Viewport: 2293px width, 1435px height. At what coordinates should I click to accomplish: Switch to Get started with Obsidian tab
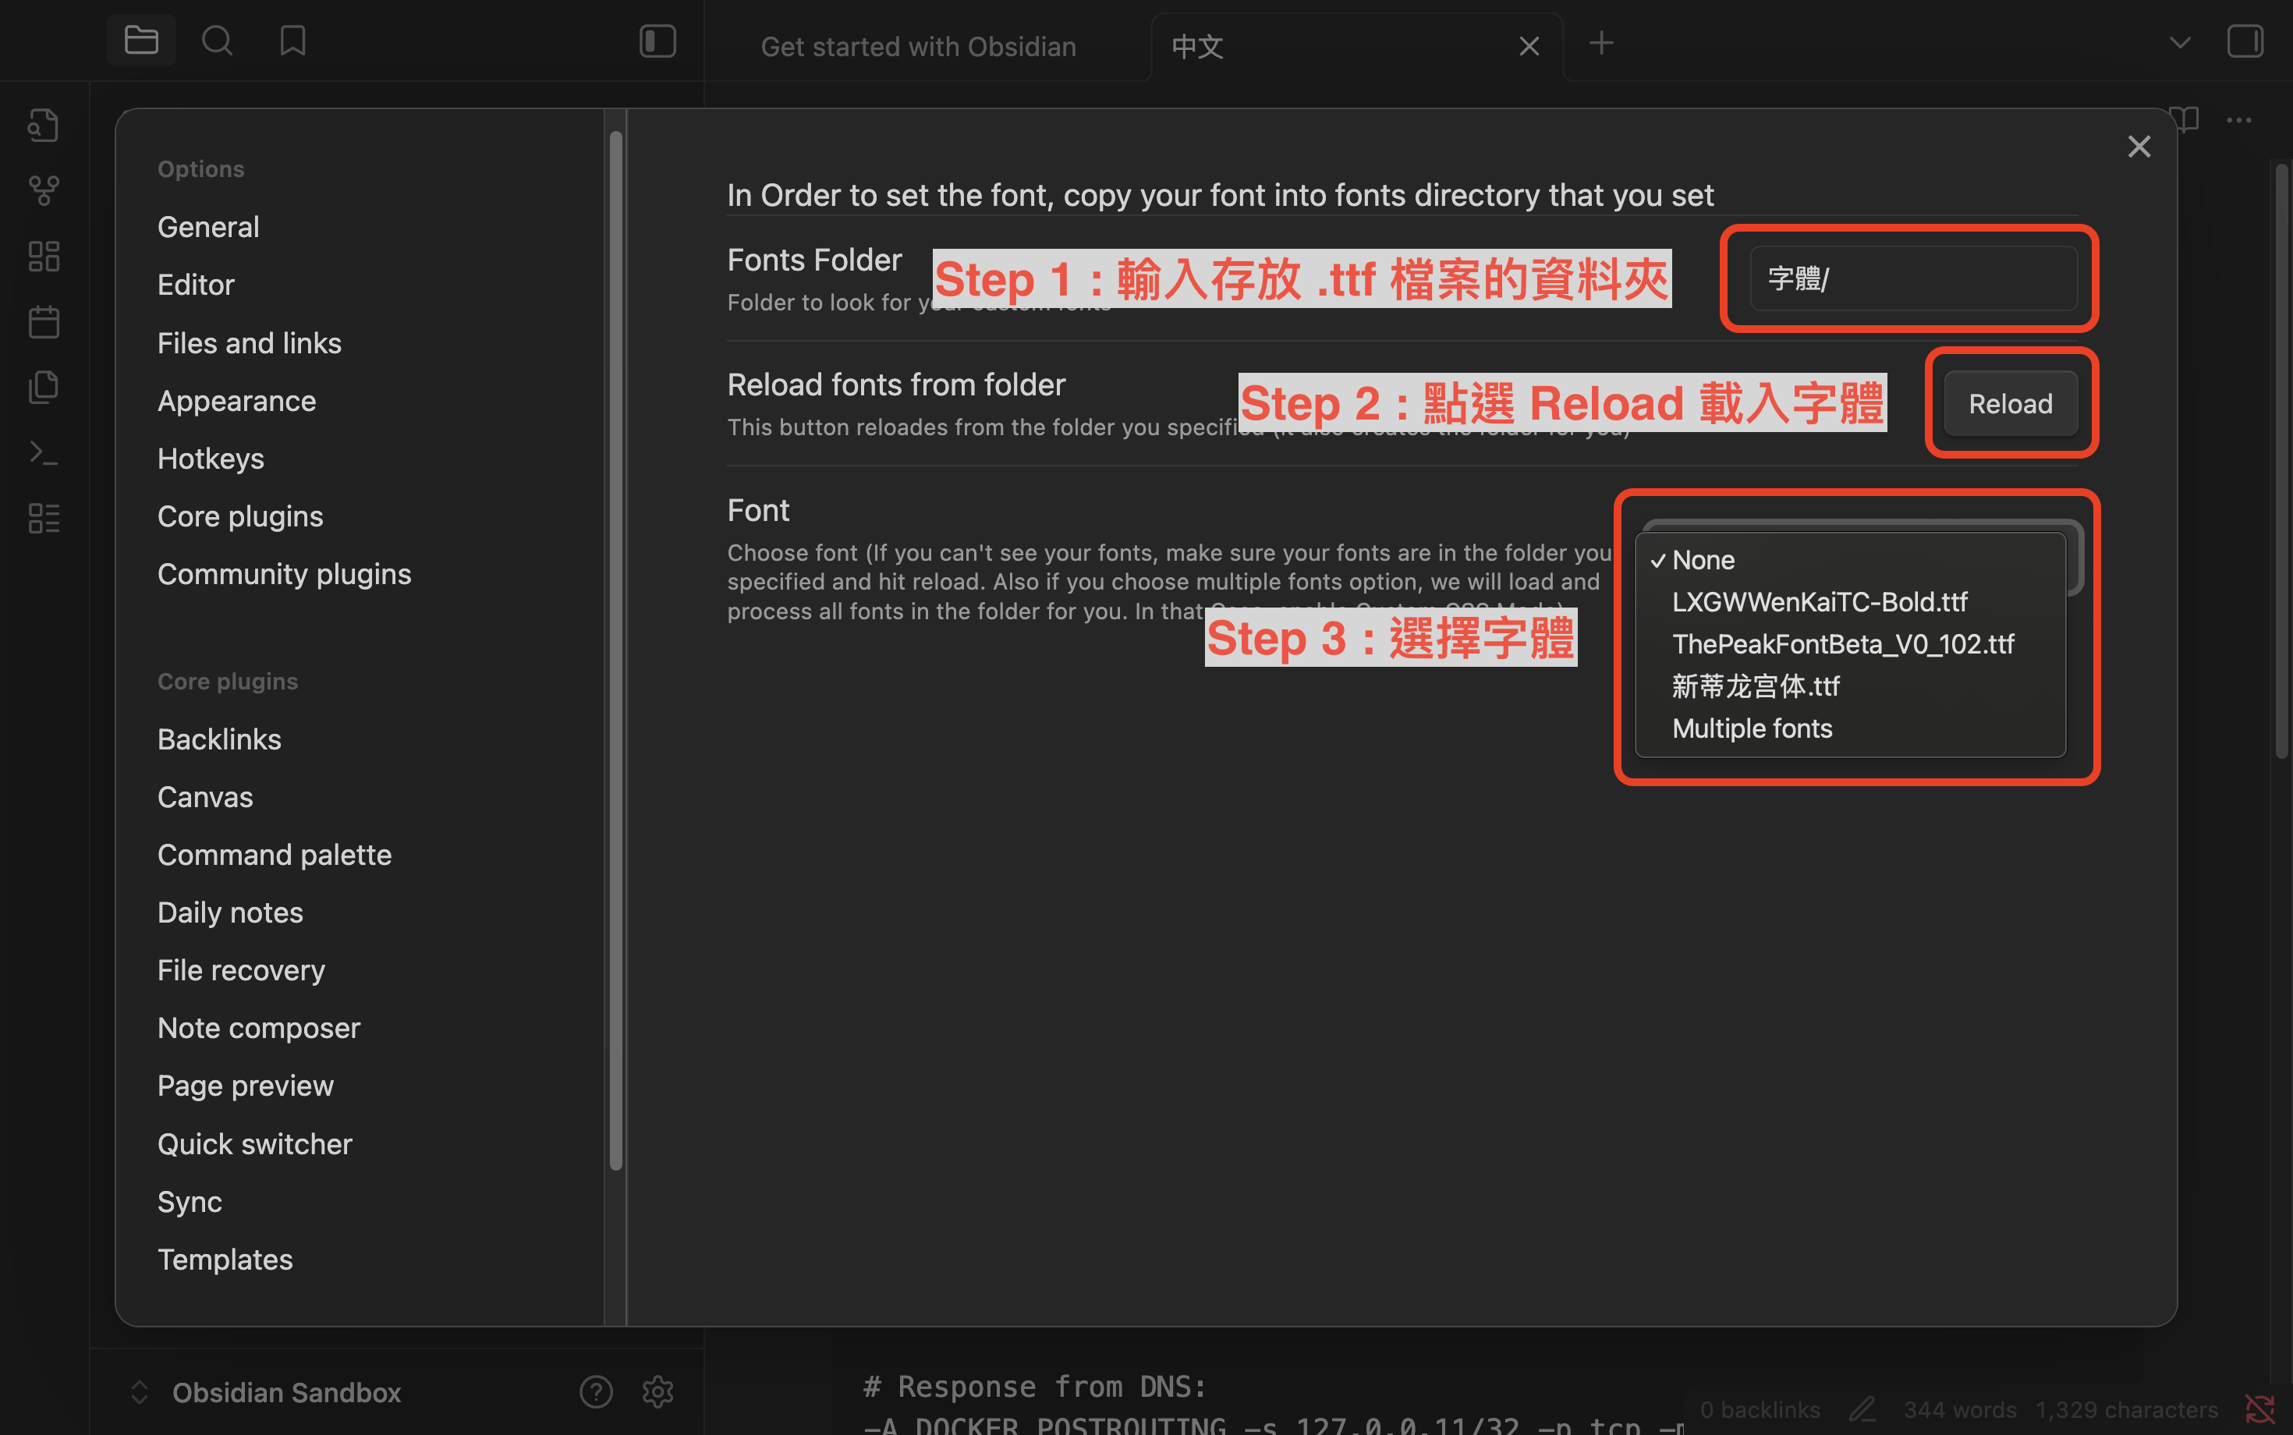coord(918,47)
